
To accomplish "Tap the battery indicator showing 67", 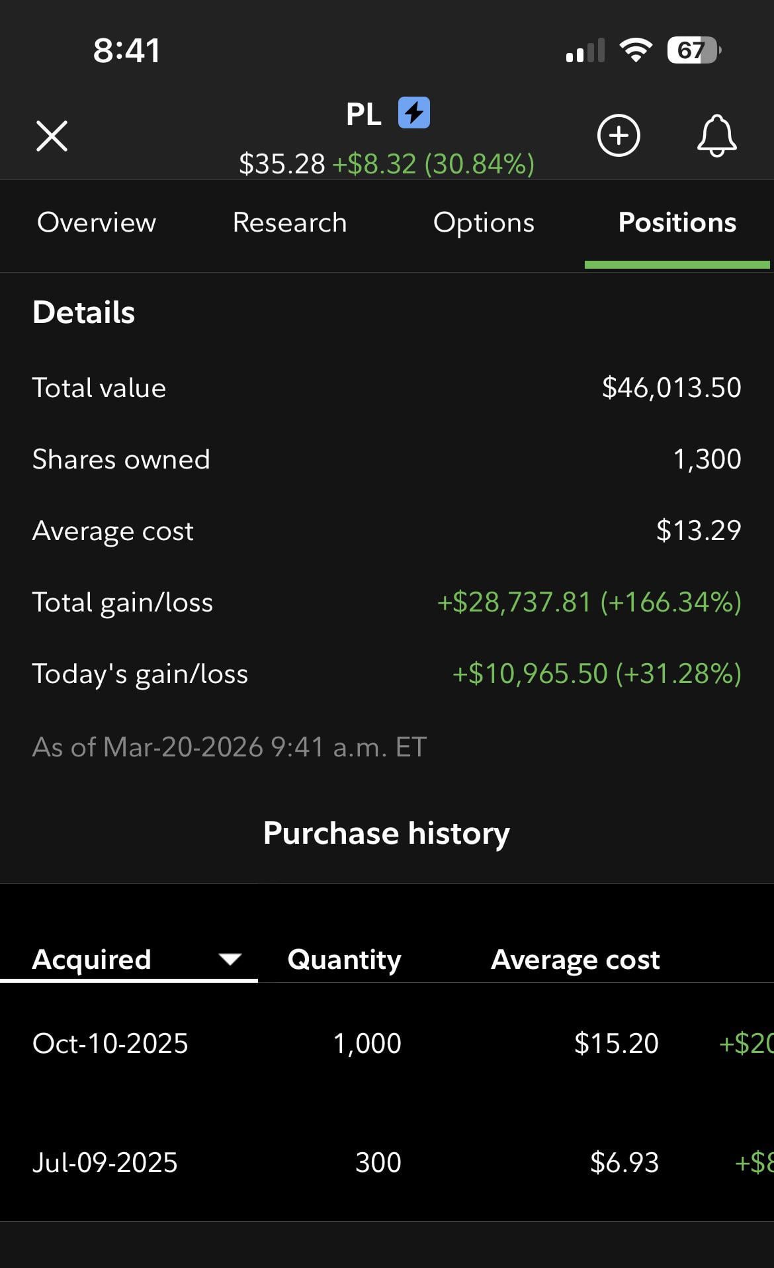I will click(x=693, y=50).
